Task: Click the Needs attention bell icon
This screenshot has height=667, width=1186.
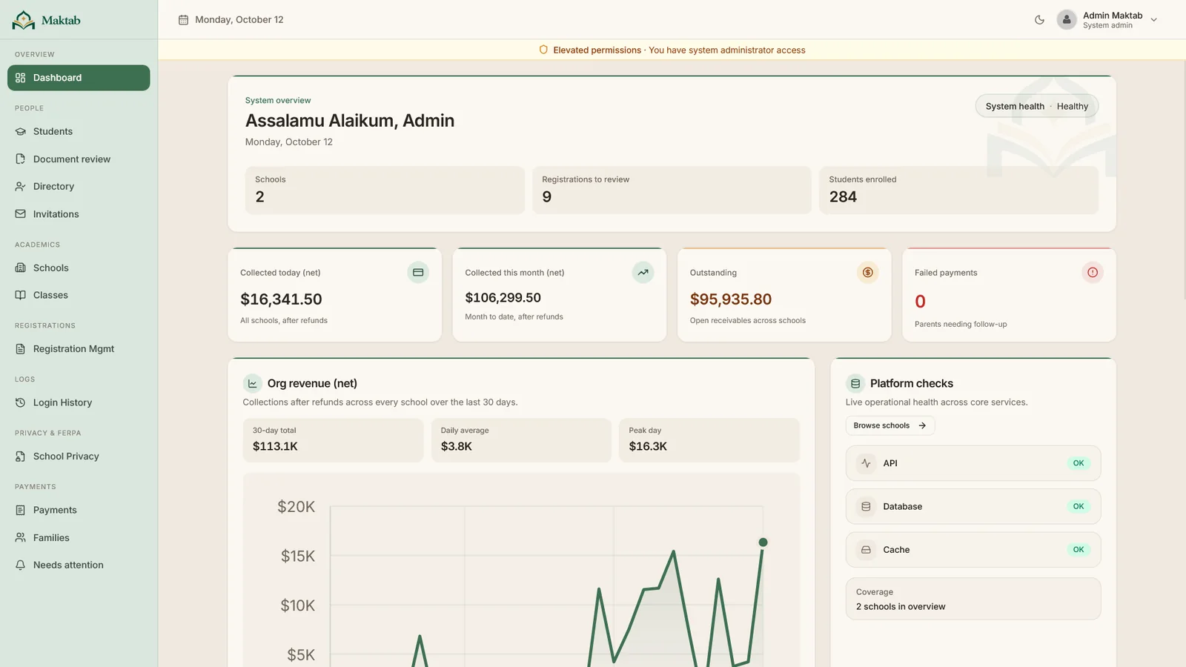Action: [x=21, y=565]
